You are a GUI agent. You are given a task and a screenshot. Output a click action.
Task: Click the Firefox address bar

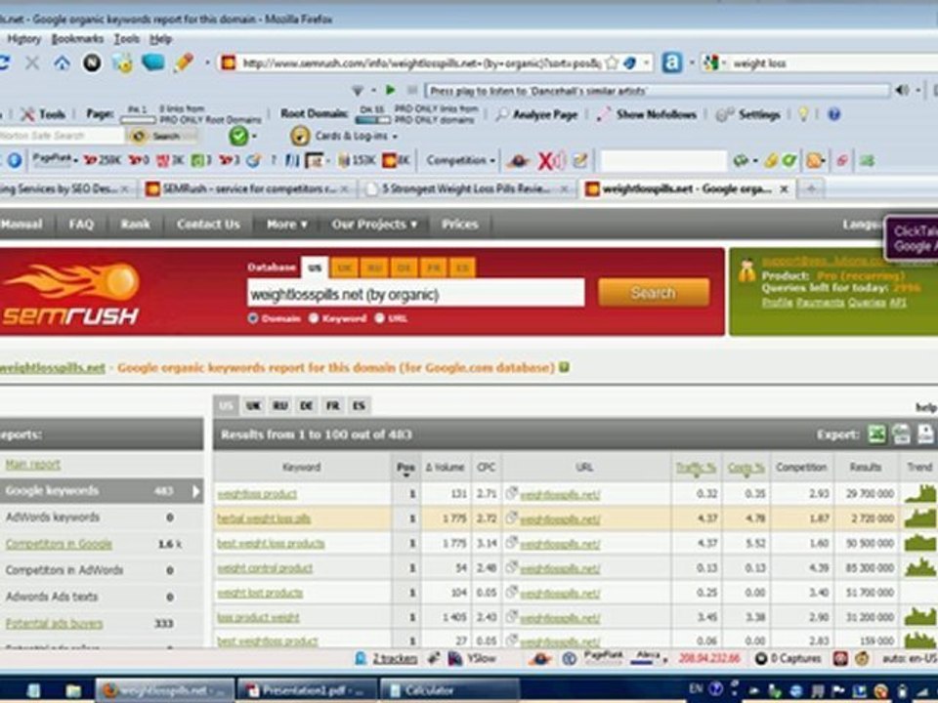tap(419, 62)
